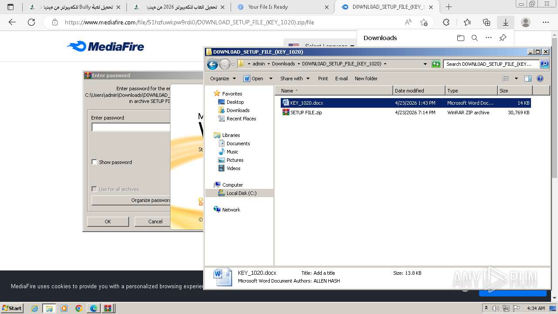558x314 pixels.
Task: Expand breadcrumb arrow after admin
Action: [268, 64]
